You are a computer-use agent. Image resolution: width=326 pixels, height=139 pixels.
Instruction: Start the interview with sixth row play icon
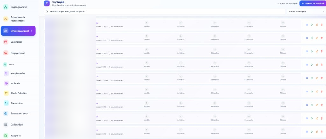pos(312,91)
